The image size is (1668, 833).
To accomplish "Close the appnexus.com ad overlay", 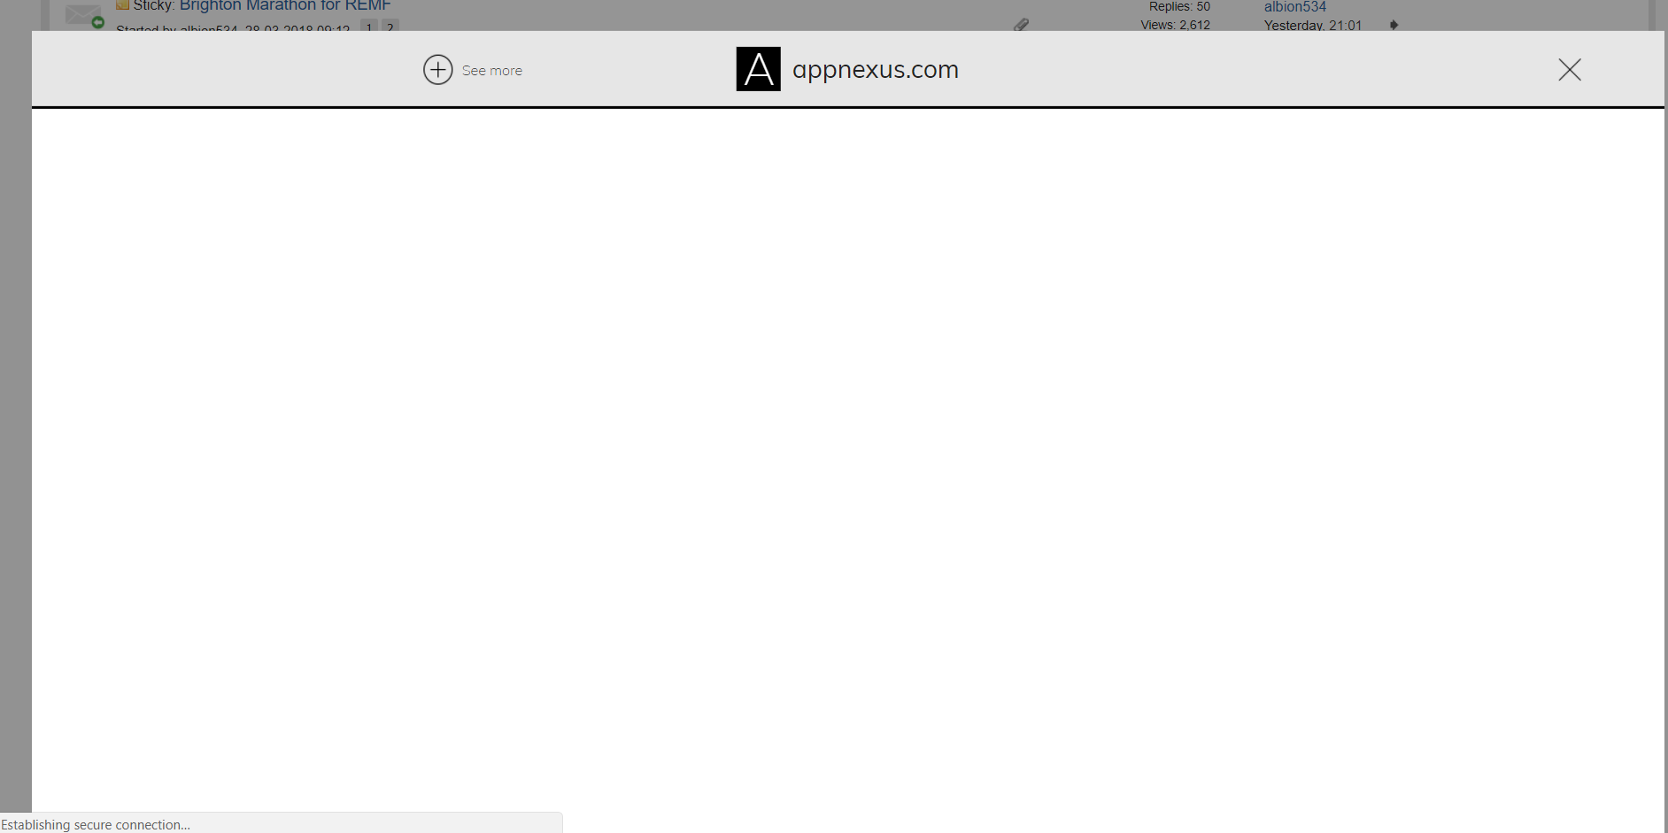I will 1569,69.
